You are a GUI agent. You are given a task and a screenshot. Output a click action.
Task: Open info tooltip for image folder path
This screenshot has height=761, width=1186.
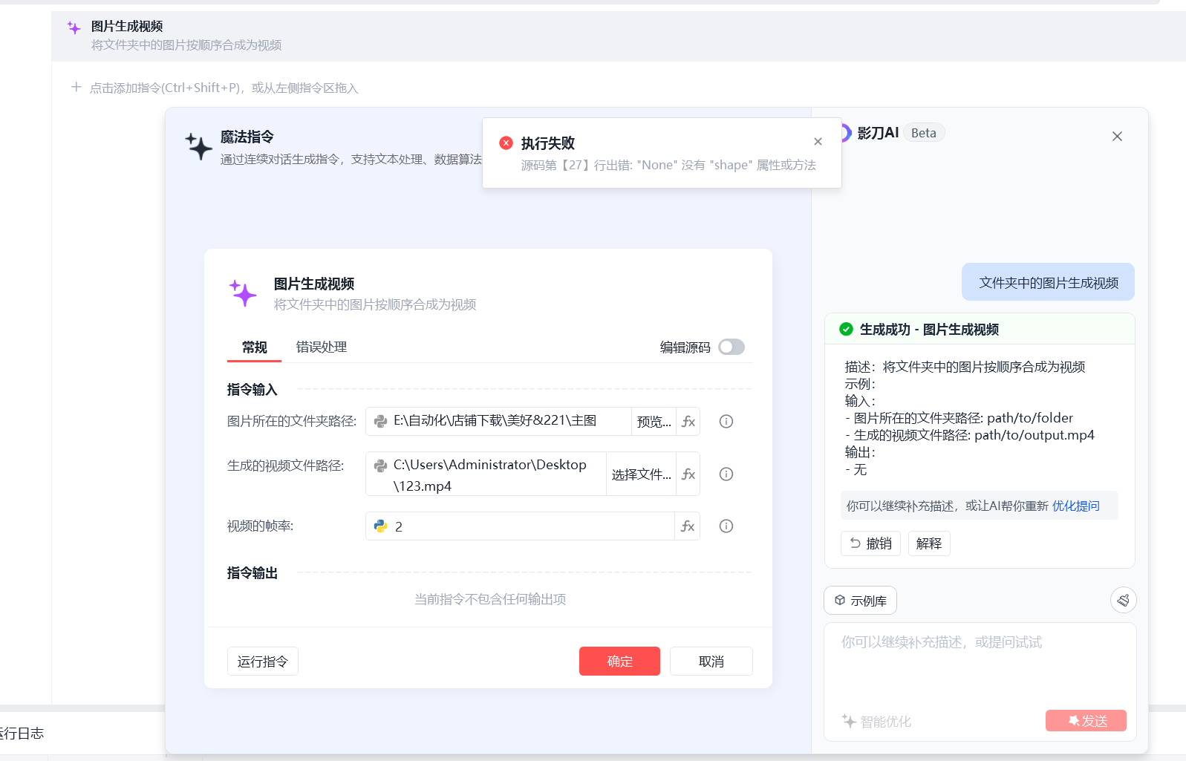(x=726, y=422)
